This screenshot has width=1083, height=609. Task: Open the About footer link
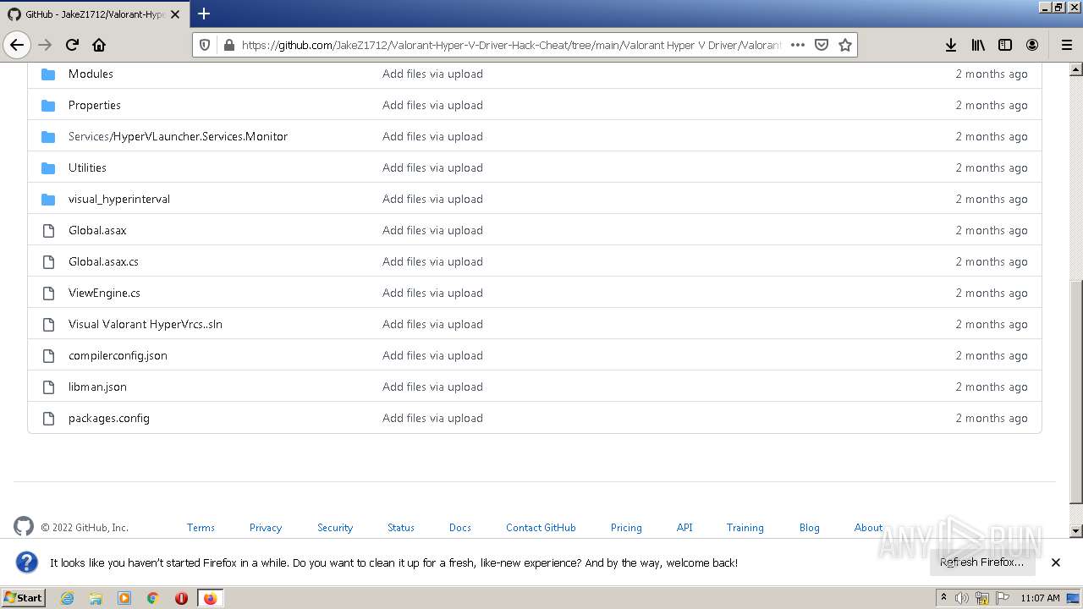[x=868, y=527]
